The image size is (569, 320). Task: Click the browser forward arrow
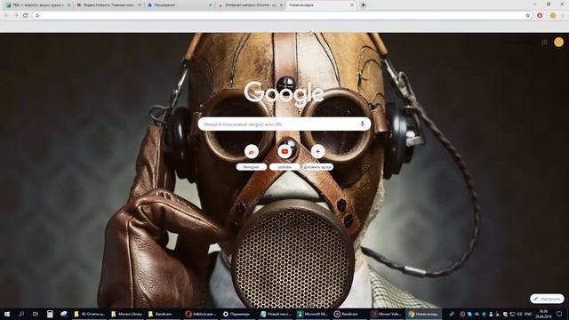click(x=16, y=16)
